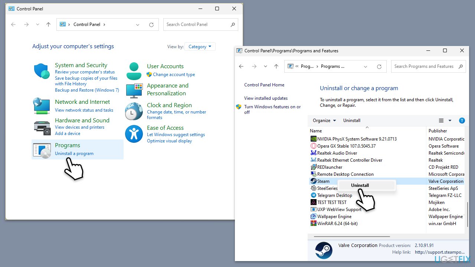Click Add a device link
The image size is (475, 267).
click(68, 133)
